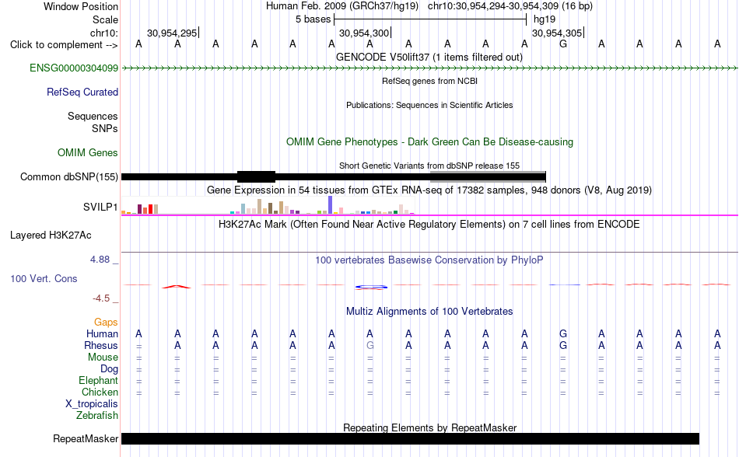Click the thick black dbSNP variant block
739x457 pixels.
click(x=257, y=177)
